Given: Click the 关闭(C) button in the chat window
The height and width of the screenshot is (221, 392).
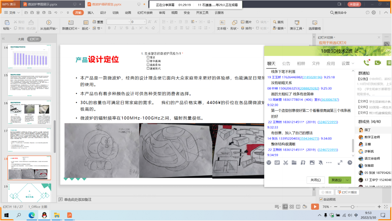Looking at the screenshot, I should point(315,180).
